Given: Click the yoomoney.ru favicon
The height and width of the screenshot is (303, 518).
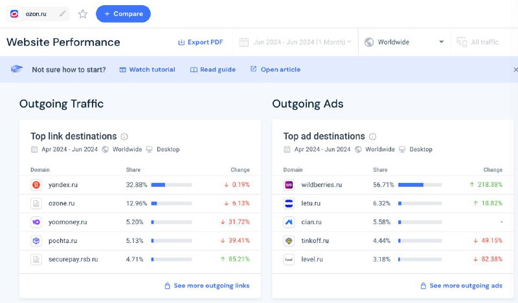Looking at the screenshot, I should coord(36,222).
